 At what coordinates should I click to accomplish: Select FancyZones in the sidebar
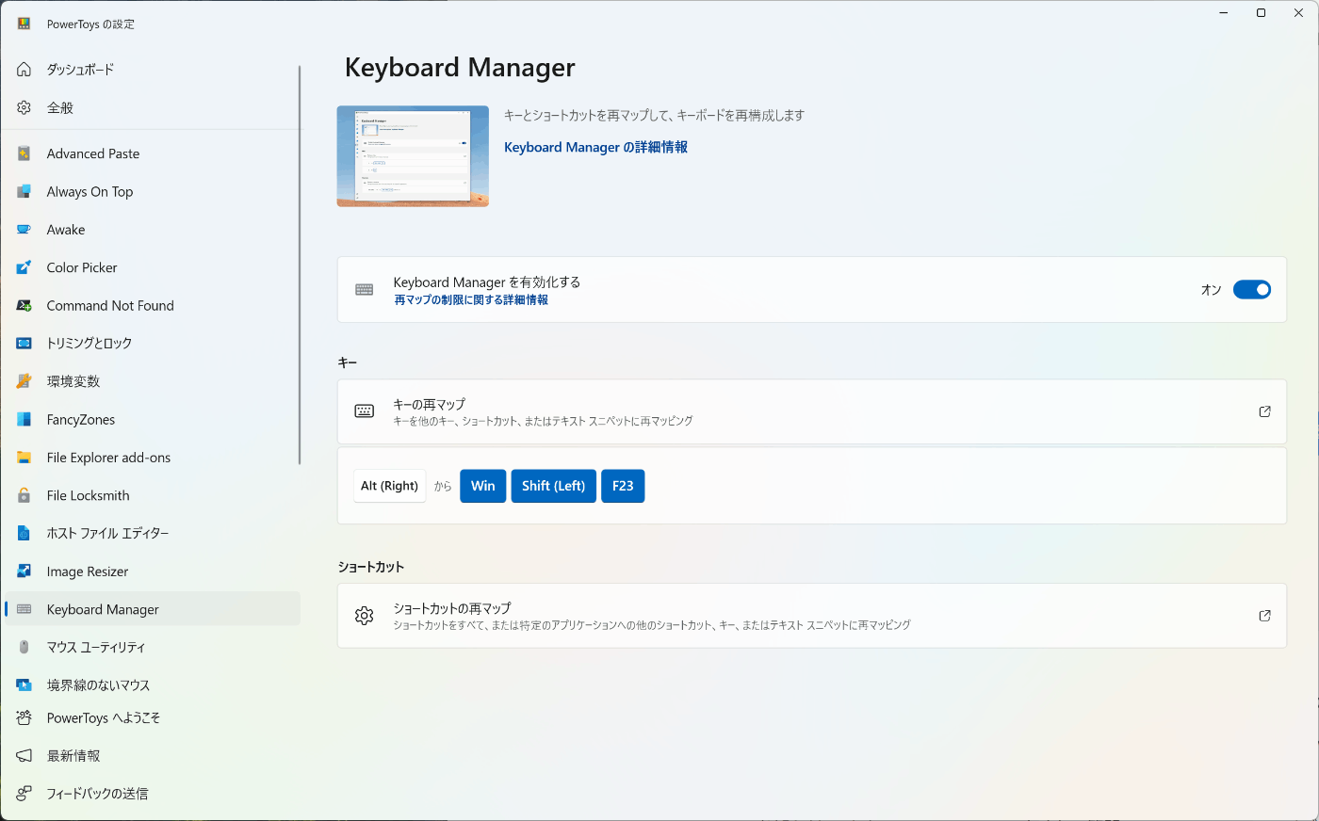(x=152, y=419)
